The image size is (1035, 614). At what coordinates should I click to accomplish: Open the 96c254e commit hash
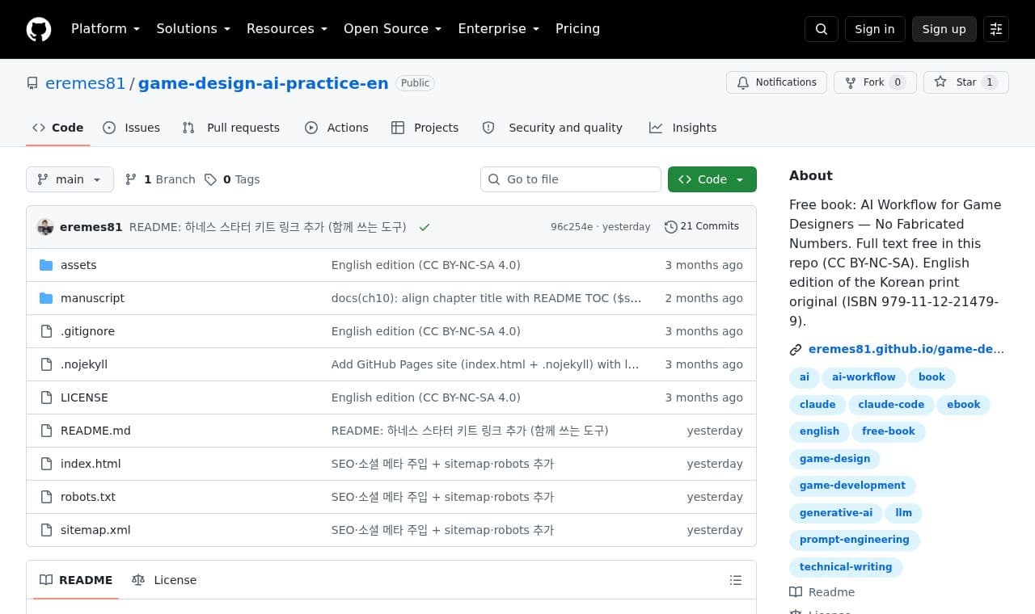572,227
